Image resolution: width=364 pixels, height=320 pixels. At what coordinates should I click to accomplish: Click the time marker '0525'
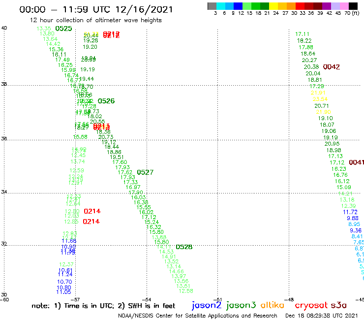(63, 29)
